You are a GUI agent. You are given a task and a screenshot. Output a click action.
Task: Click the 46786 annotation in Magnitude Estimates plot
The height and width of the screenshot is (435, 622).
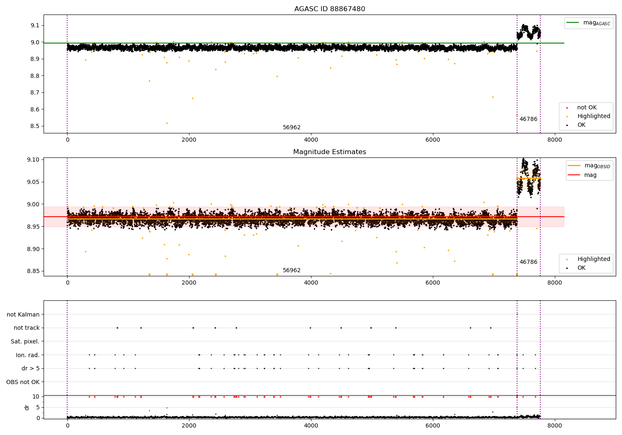(x=528, y=262)
